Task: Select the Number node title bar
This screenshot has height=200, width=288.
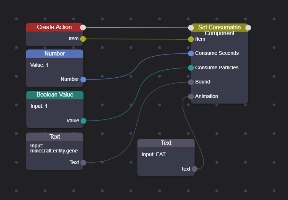Action: [x=54, y=54]
